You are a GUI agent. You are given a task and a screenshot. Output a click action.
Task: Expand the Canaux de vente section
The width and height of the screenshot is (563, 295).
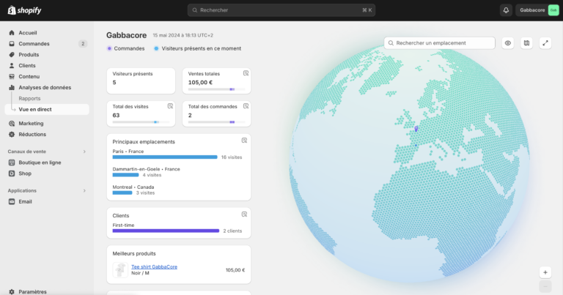coord(84,152)
